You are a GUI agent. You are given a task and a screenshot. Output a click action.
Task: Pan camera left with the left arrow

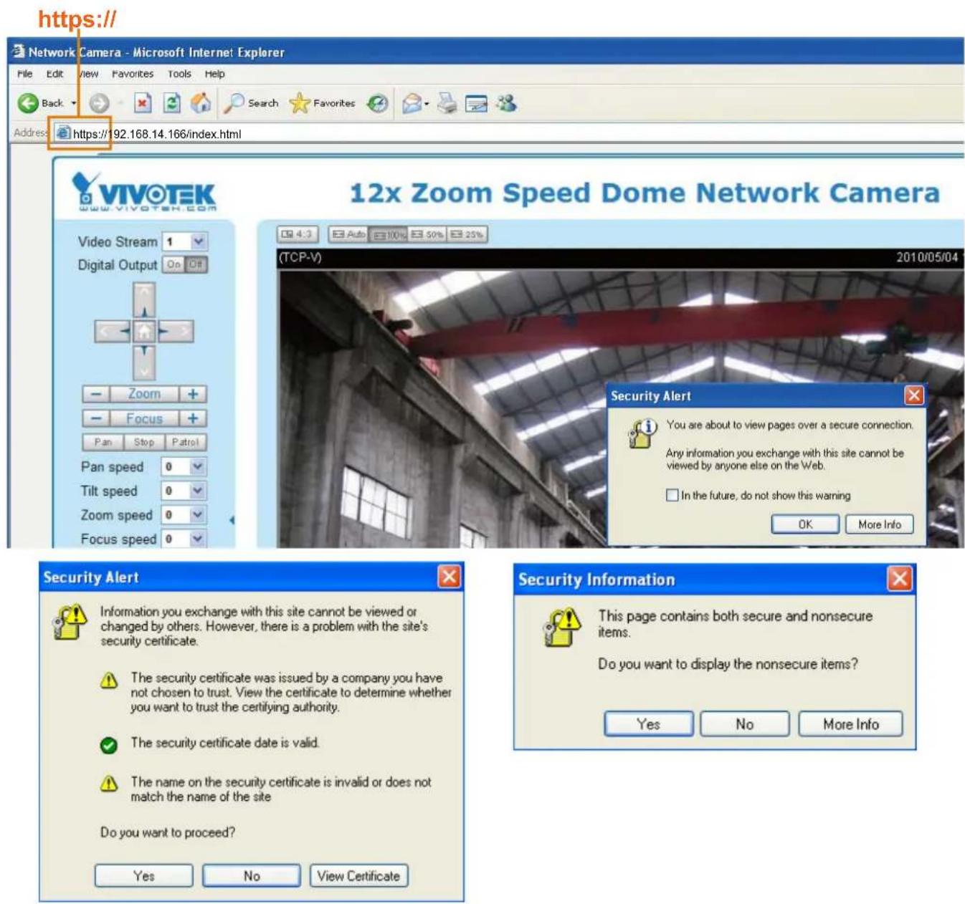point(113,331)
